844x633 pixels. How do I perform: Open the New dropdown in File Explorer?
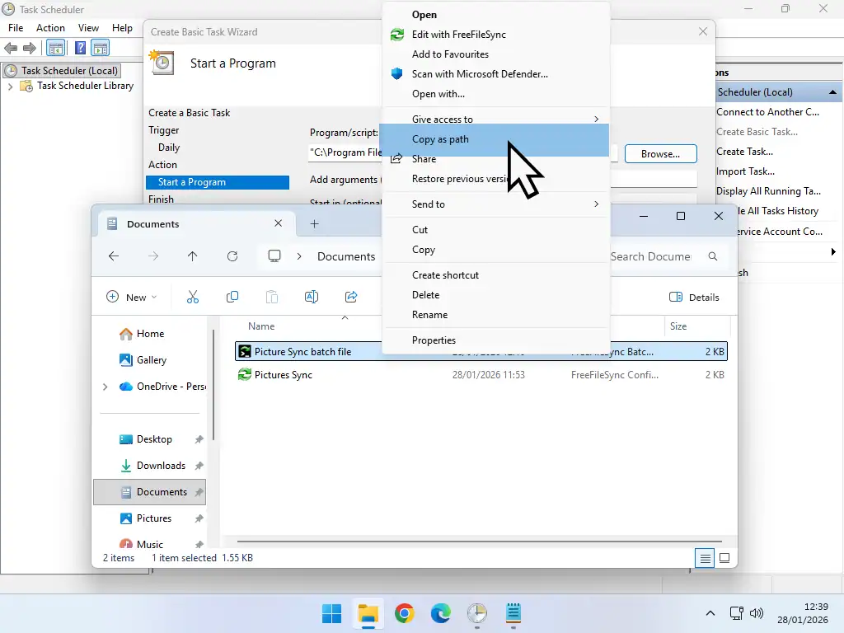(x=131, y=297)
